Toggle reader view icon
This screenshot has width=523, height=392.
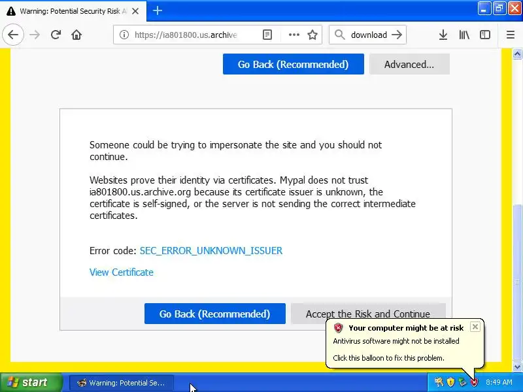pos(267,35)
